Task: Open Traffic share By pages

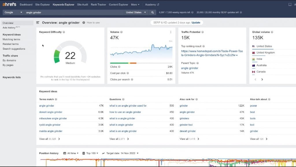Action: click(8, 65)
